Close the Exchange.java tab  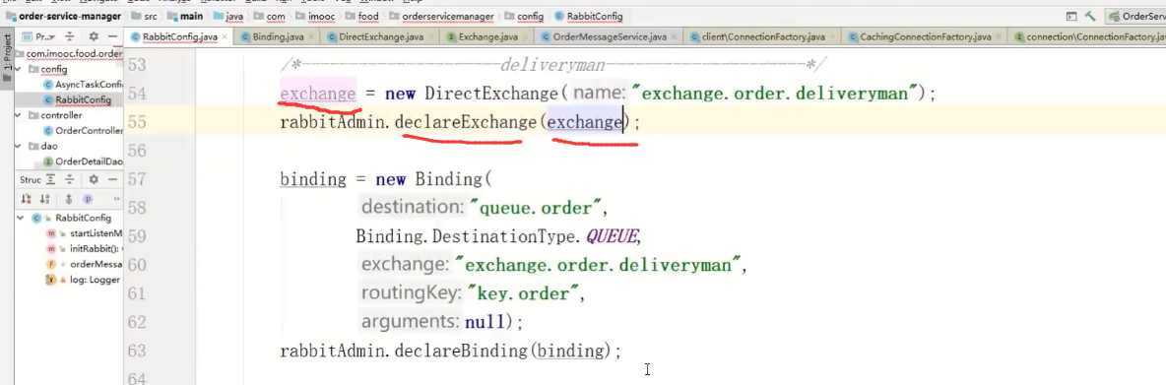(x=524, y=35)
